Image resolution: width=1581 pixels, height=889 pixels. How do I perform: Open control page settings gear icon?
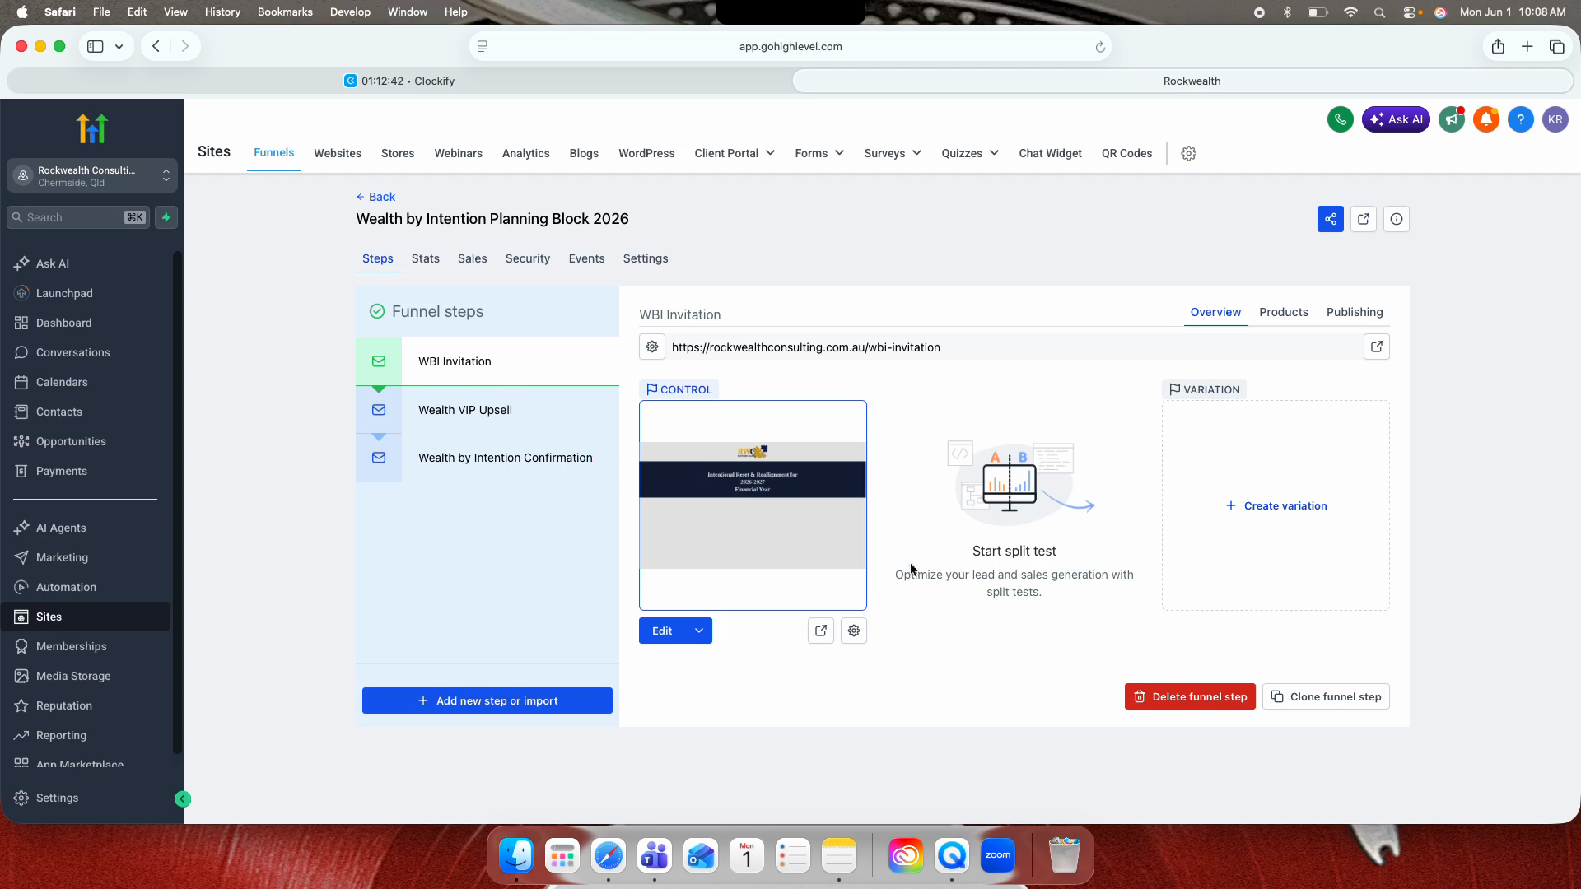tap(854, 631)
